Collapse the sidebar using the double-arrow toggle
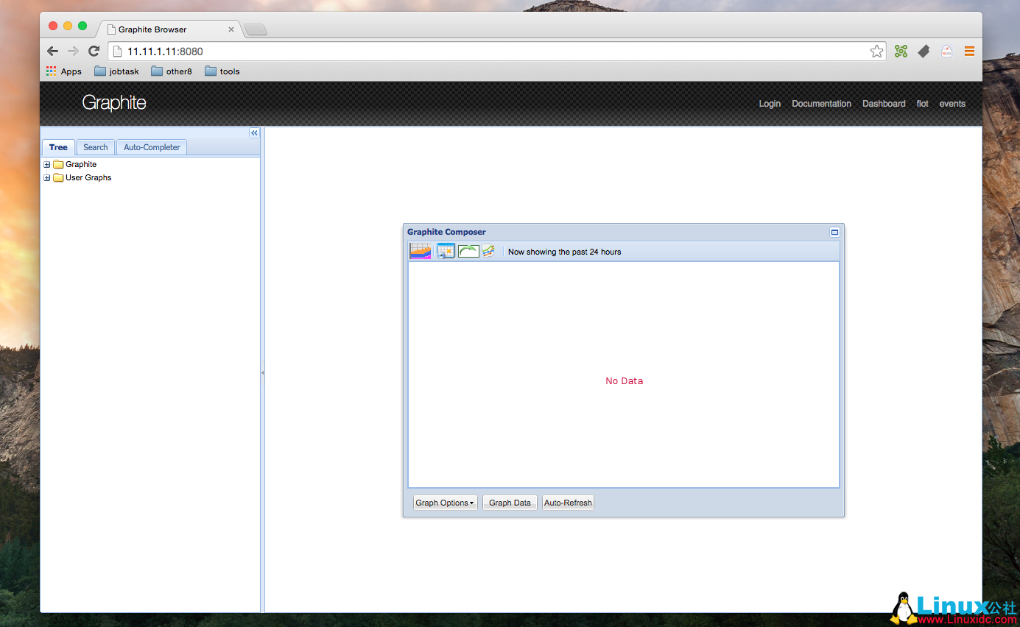 (254, 132)
